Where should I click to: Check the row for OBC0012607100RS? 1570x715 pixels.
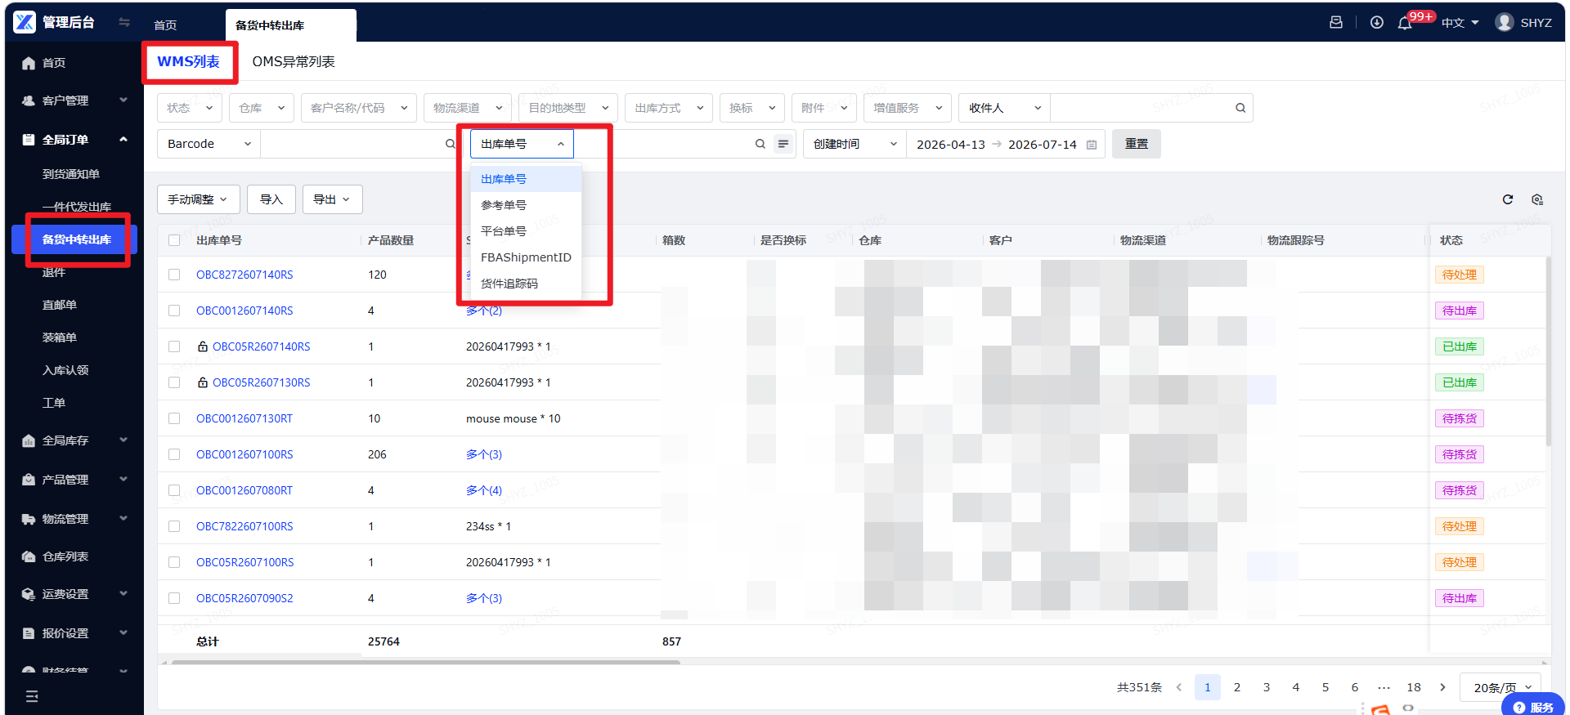tap(174, 454)
